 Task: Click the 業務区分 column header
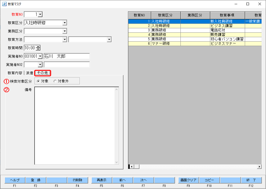pyautogui.click(x=195, y=15)
